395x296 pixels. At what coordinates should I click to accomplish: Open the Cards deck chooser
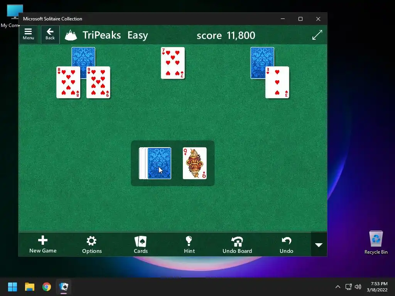[140, 244]
